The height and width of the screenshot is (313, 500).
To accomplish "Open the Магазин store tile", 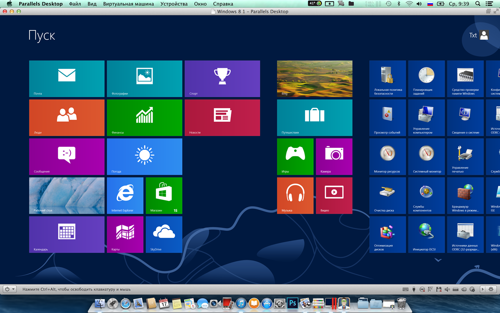I will (164, 195).
